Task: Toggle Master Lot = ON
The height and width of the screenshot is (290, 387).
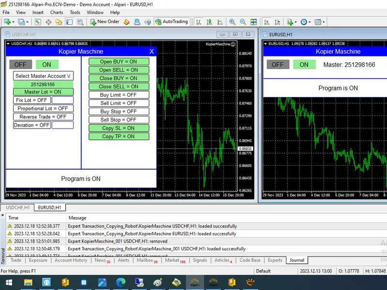Action: pyautogui.click(x=43, y=92)
